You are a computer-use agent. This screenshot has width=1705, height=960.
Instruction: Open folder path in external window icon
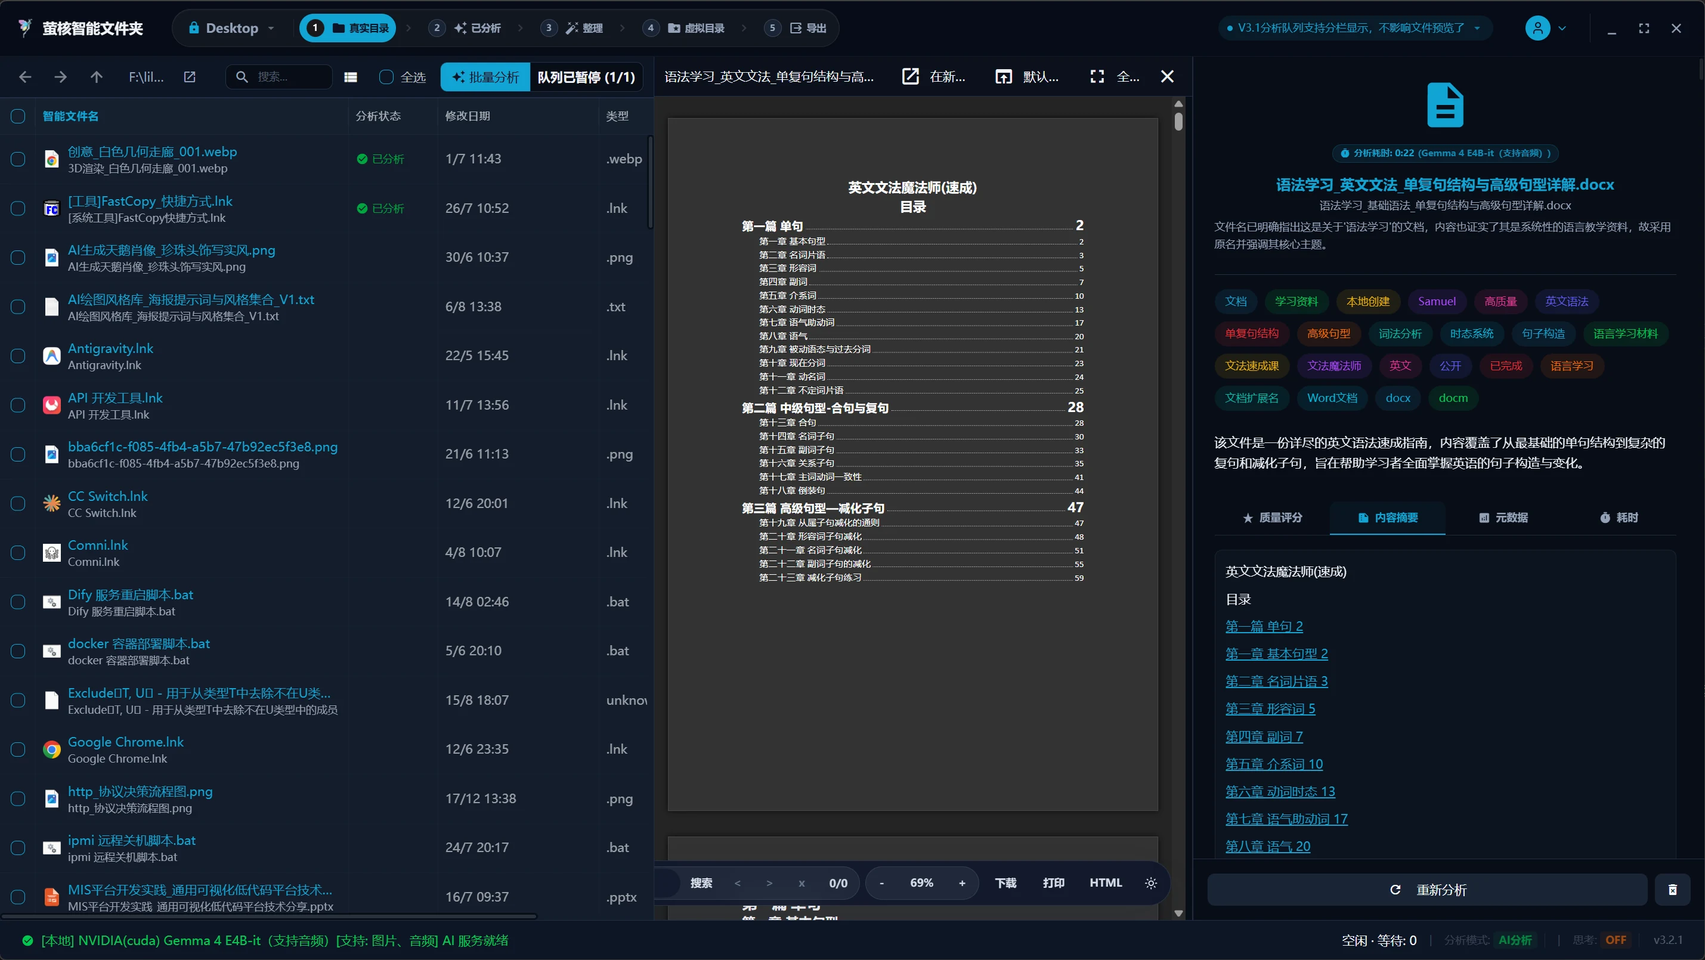pos(190,77)
